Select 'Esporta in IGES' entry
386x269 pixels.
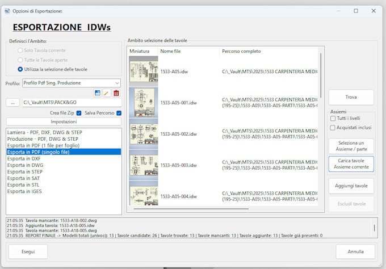tap(64, 191)
